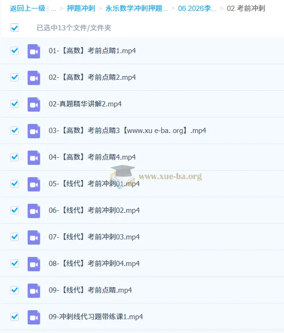Open 永乐数学冲刺押题 breadcrumb folder
284x333 pixels.
click(137, 9)
